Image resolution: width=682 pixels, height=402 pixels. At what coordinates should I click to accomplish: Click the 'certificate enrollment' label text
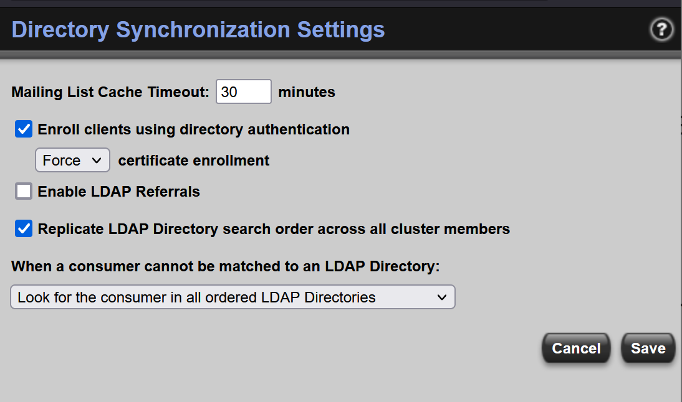[x=194, y=161]
